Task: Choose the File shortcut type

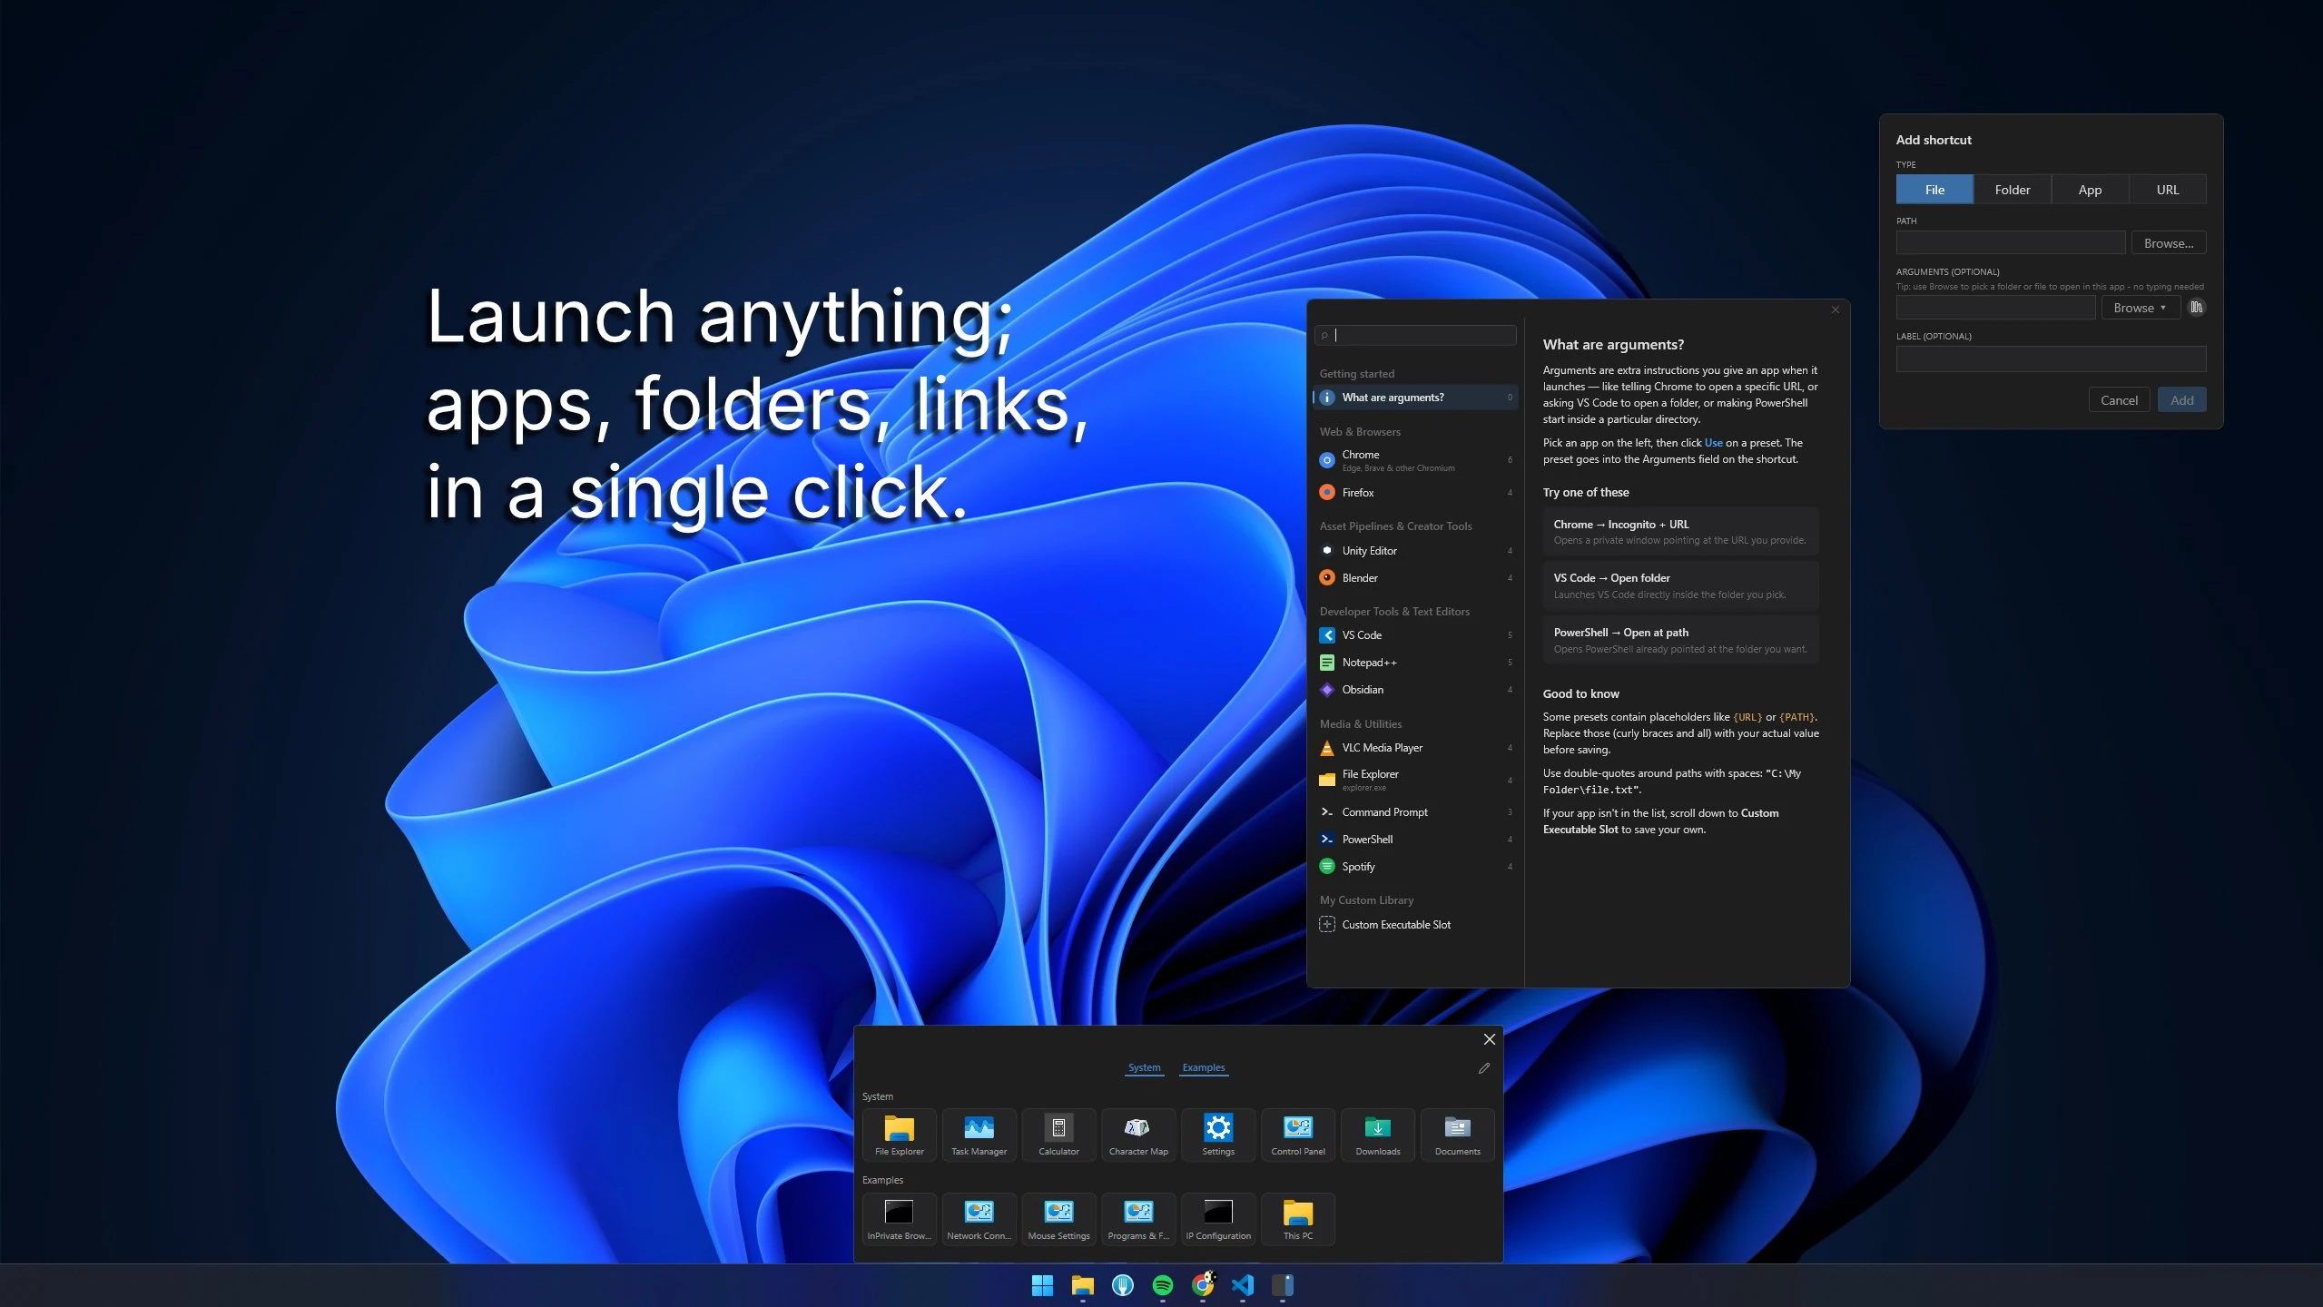Action: tap(1934, 190)
